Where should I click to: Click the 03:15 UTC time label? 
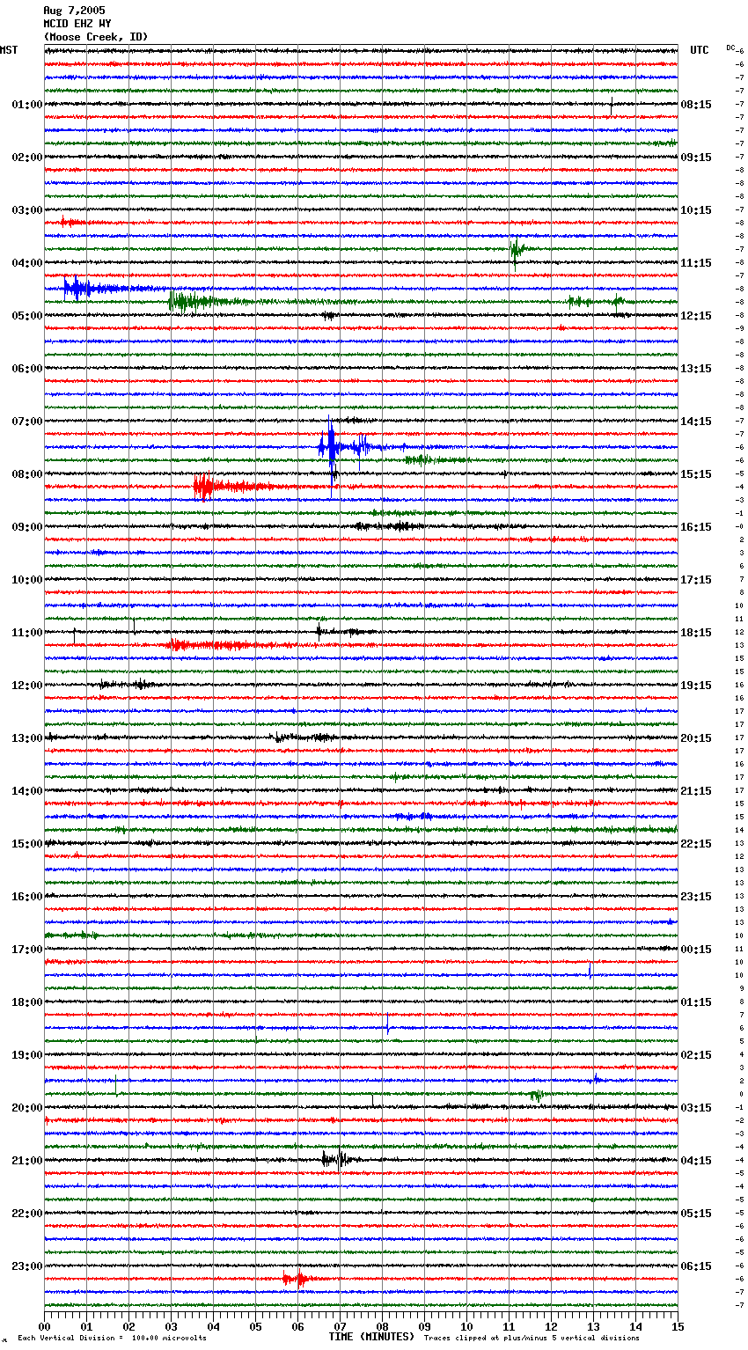[696, 1108]
